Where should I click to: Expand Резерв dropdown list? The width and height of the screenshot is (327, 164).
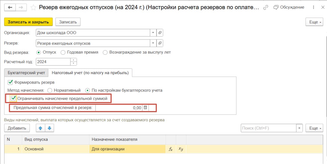coord(153,43)
